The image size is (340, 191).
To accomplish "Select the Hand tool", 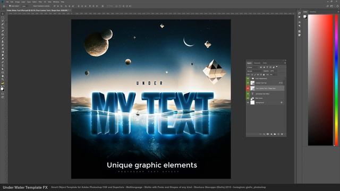I will pos(3,76).
